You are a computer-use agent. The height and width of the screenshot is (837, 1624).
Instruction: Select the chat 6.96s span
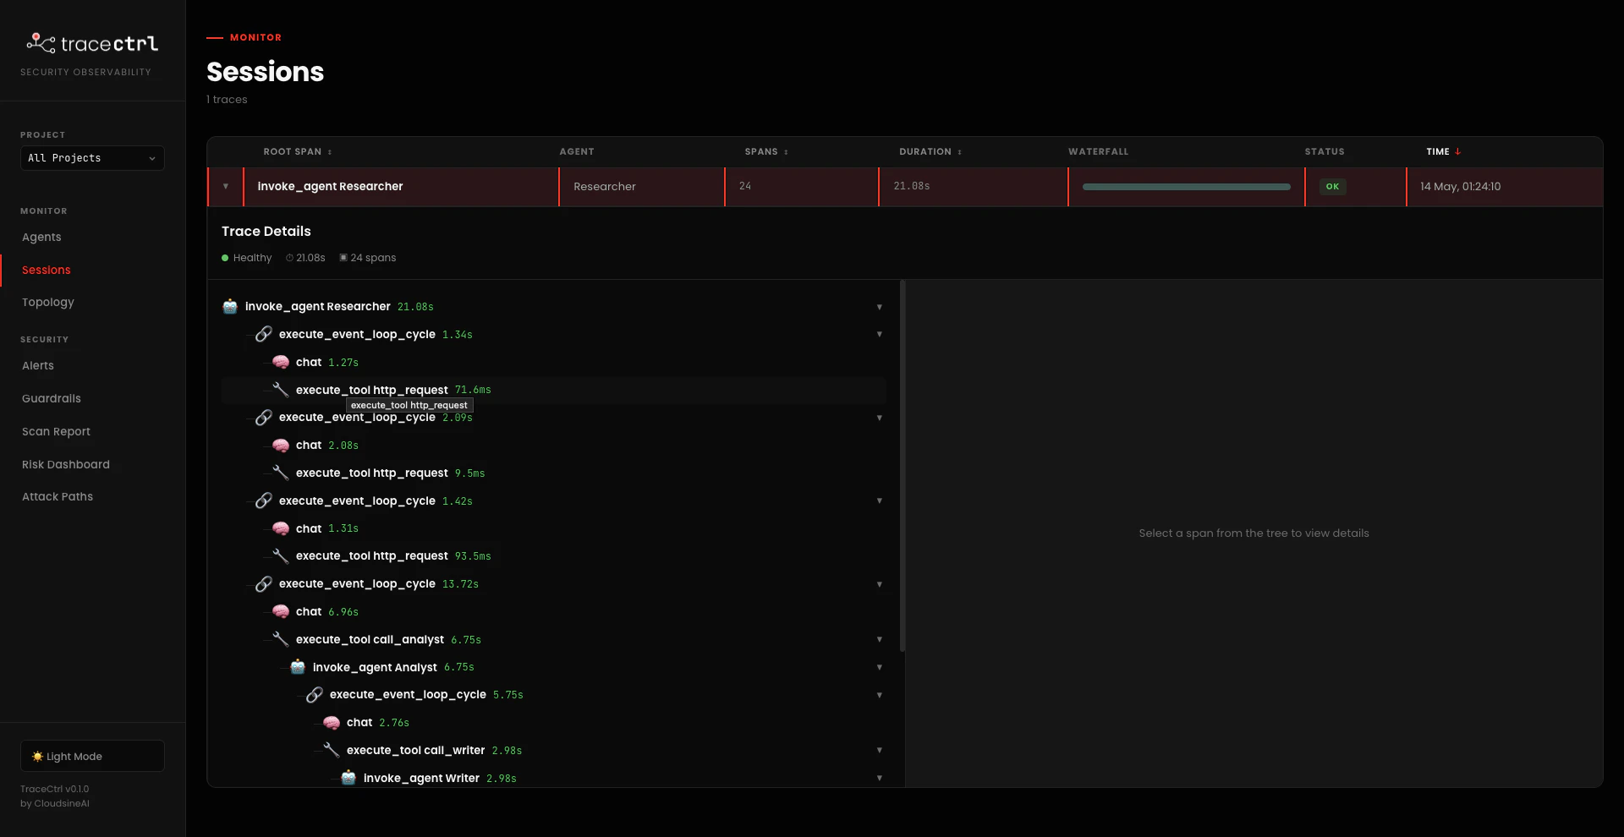tap(554, 611)
